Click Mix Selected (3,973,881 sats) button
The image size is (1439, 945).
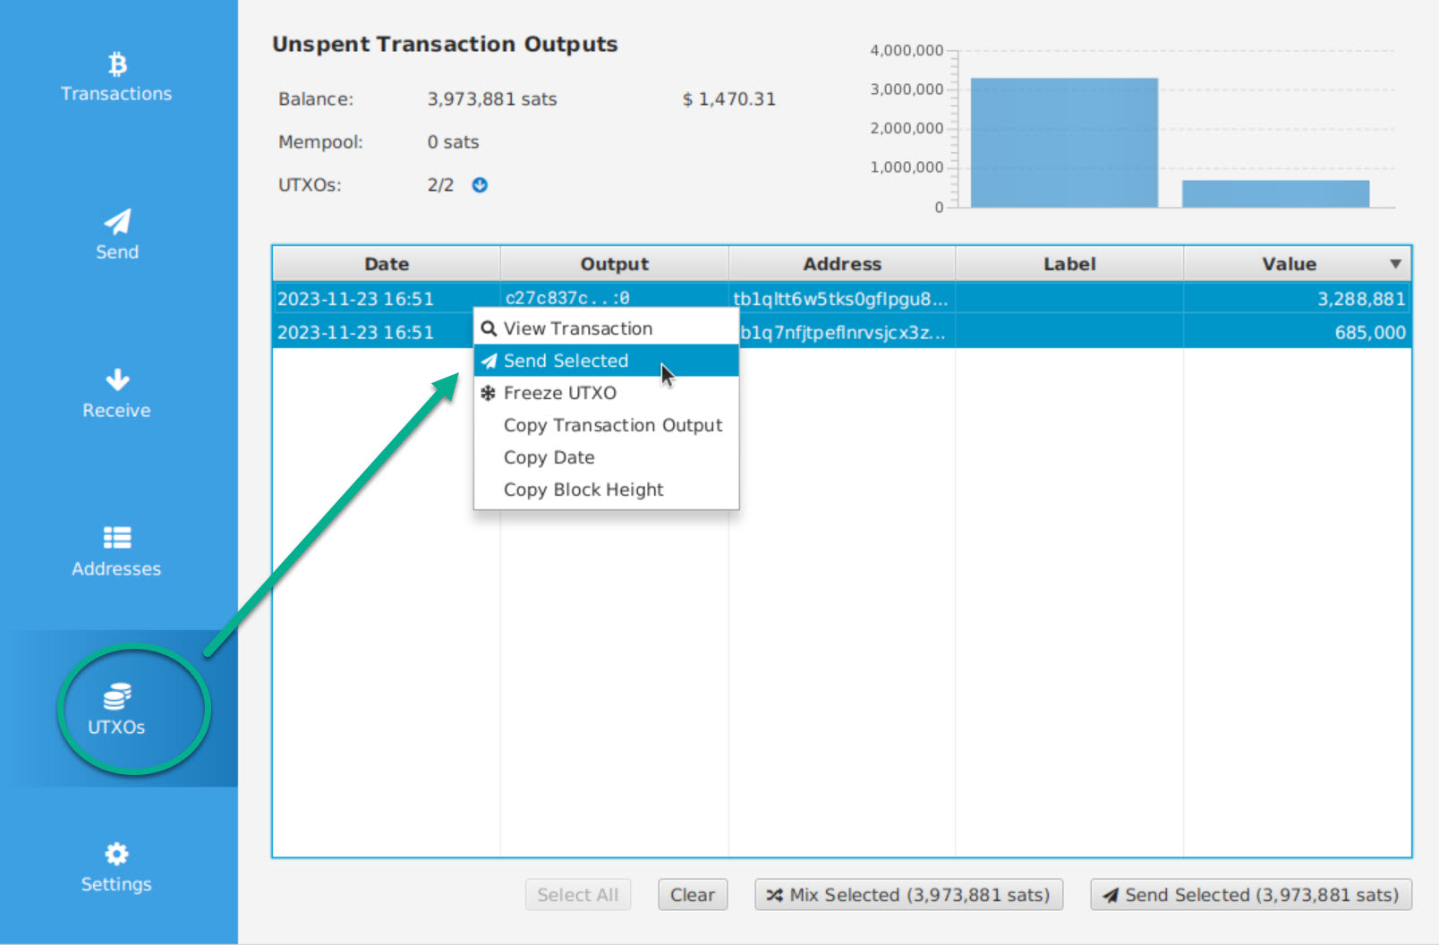coord(908,895)
